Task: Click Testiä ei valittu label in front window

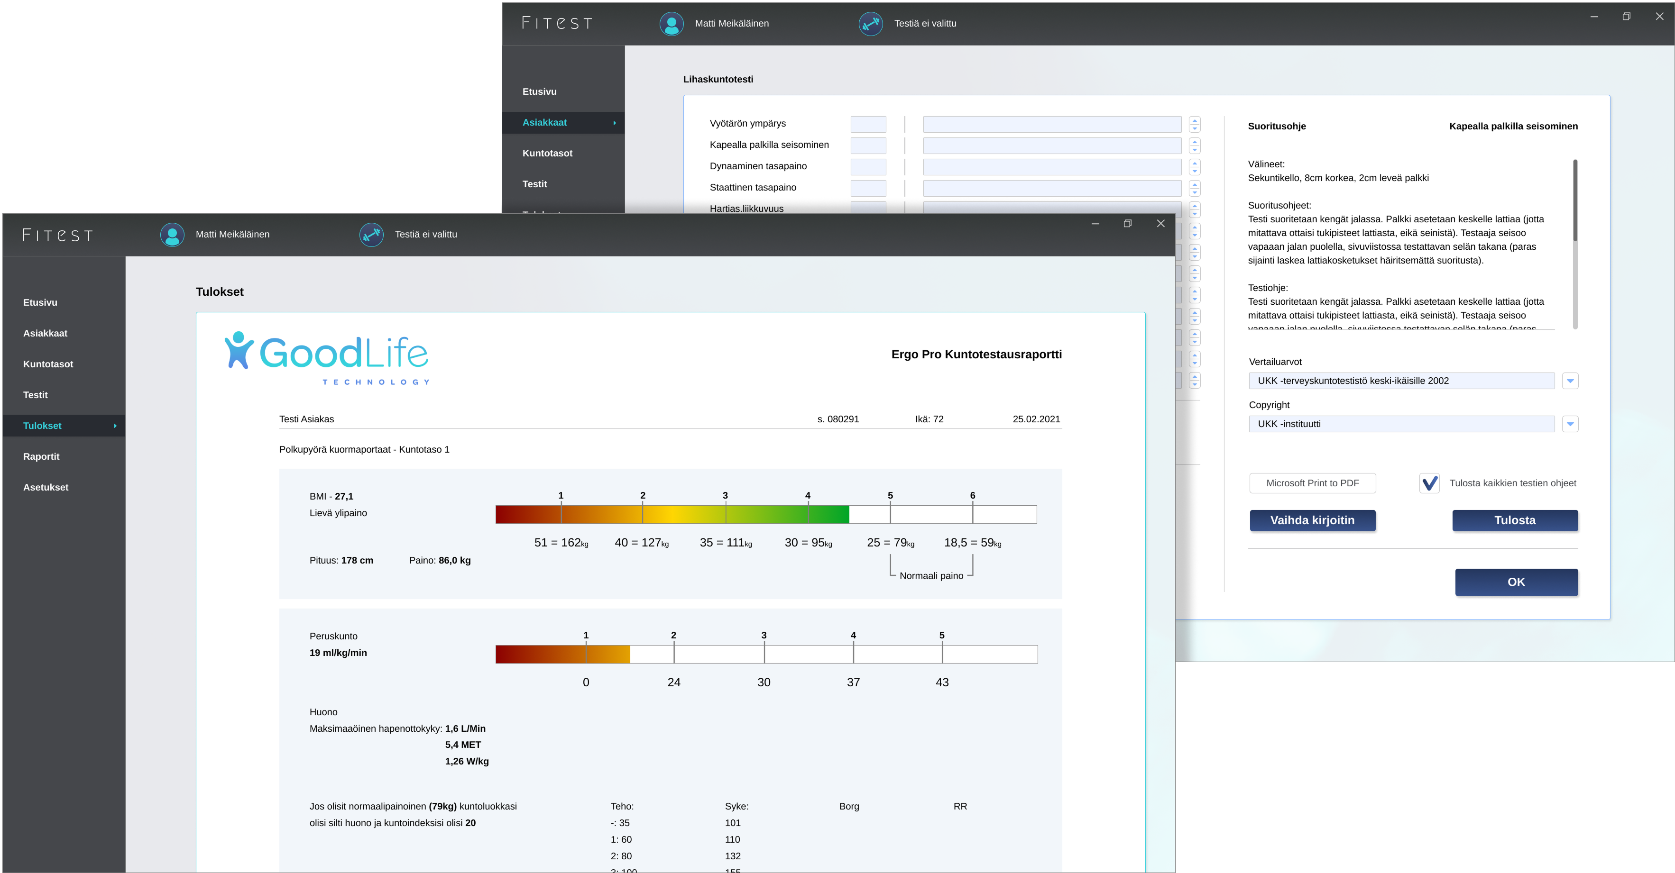Action: point(426,235)
